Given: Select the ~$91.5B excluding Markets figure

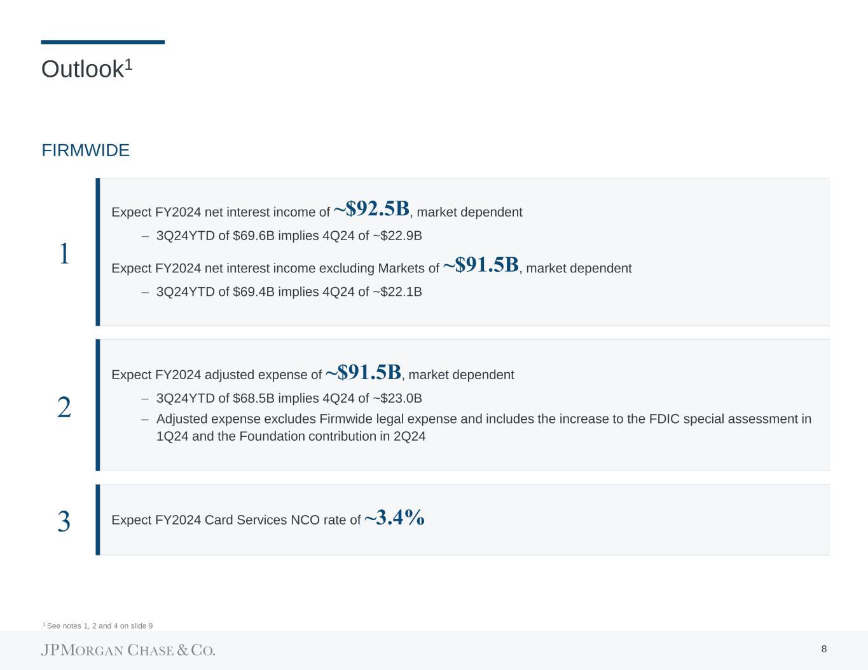Looking at the screenshot, I should click(x=481, y=265).
